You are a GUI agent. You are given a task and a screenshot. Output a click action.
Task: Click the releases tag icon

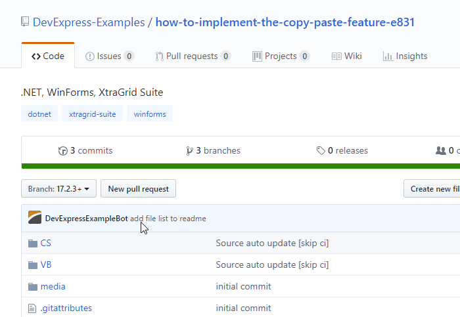click(321, 151)
